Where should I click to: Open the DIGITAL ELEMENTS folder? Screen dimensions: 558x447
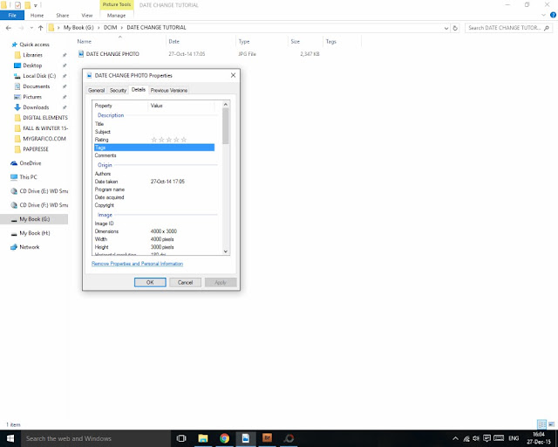click(x=45, y=118)
